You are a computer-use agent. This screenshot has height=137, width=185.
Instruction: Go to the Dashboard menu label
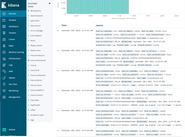click(13, 27)
